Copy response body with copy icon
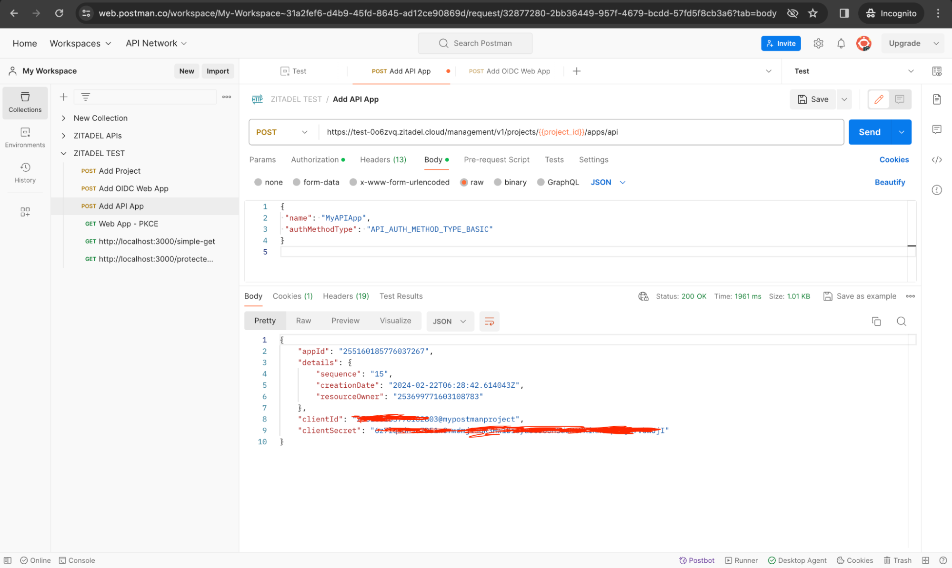 click(876, 322)
